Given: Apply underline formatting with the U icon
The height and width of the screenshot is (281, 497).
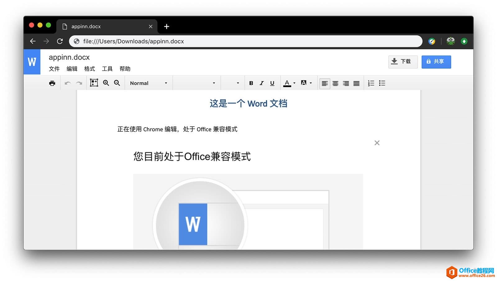Looking at the screenshot, I should 272,83.
